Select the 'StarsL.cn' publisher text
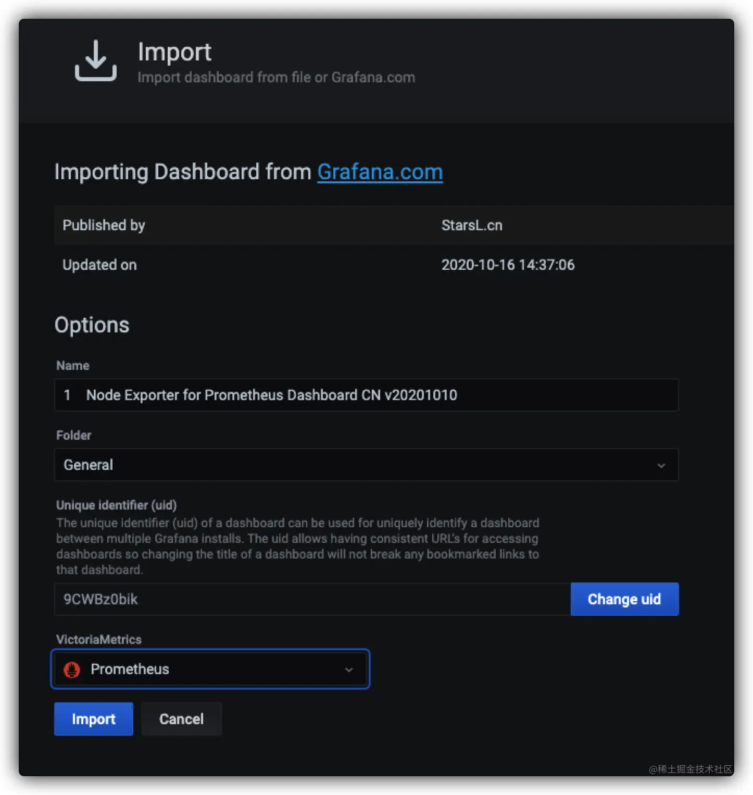 click(472, 225)
